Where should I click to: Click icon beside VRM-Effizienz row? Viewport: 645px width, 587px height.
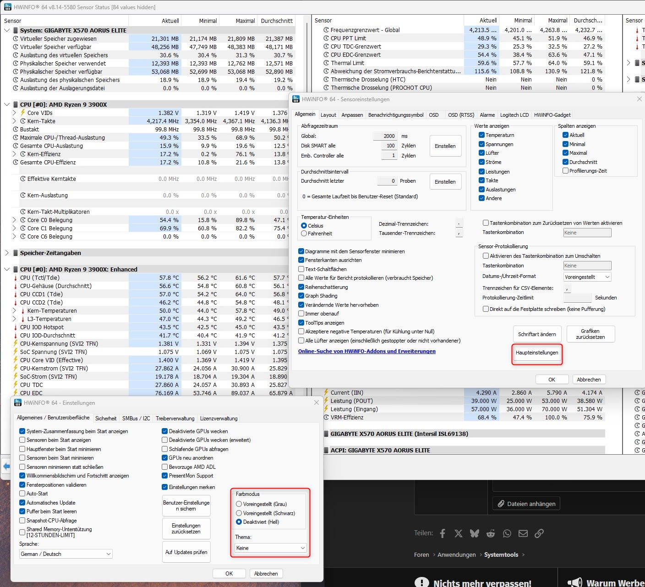pos(326,417)
